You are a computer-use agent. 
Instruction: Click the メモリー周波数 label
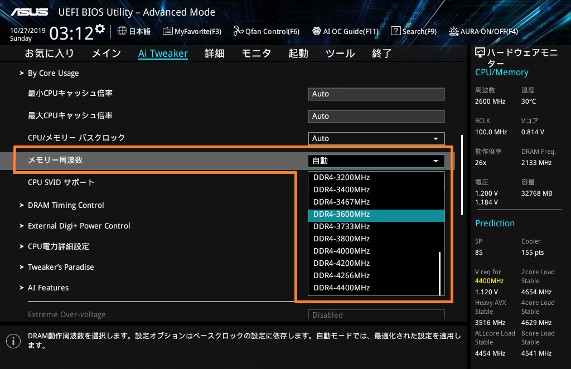(55, 160)
